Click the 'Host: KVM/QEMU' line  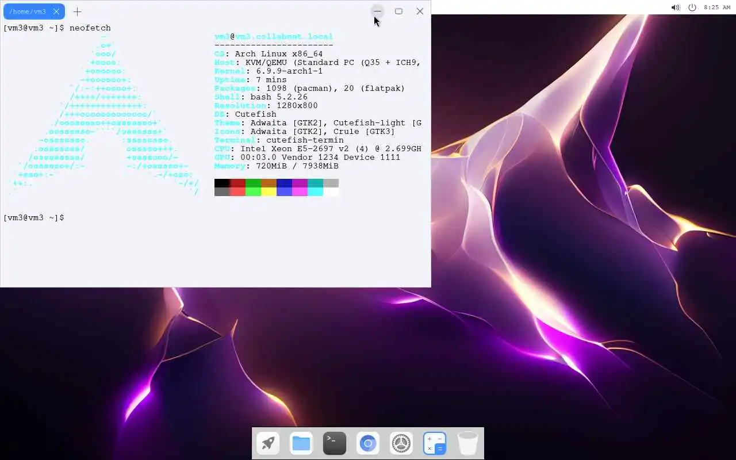pyautogui.click(x=318, y=63)
